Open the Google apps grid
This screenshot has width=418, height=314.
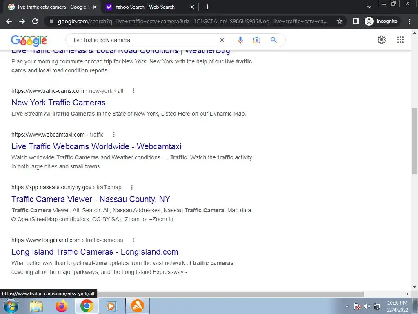[400, 40]
